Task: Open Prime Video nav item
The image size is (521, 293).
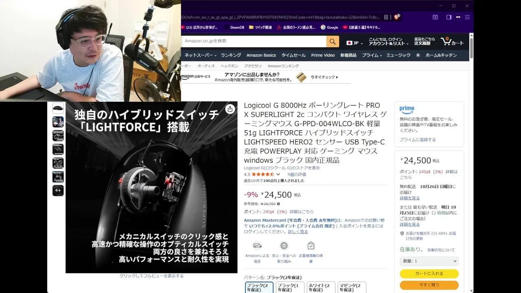Action: coord(323,55)
